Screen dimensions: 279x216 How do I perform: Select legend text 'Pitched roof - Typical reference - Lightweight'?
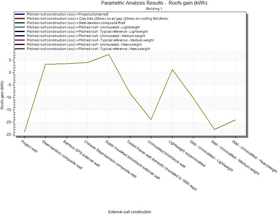[113, 31]
